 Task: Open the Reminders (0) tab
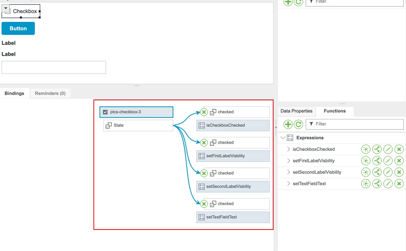click(x=50, y=93)
